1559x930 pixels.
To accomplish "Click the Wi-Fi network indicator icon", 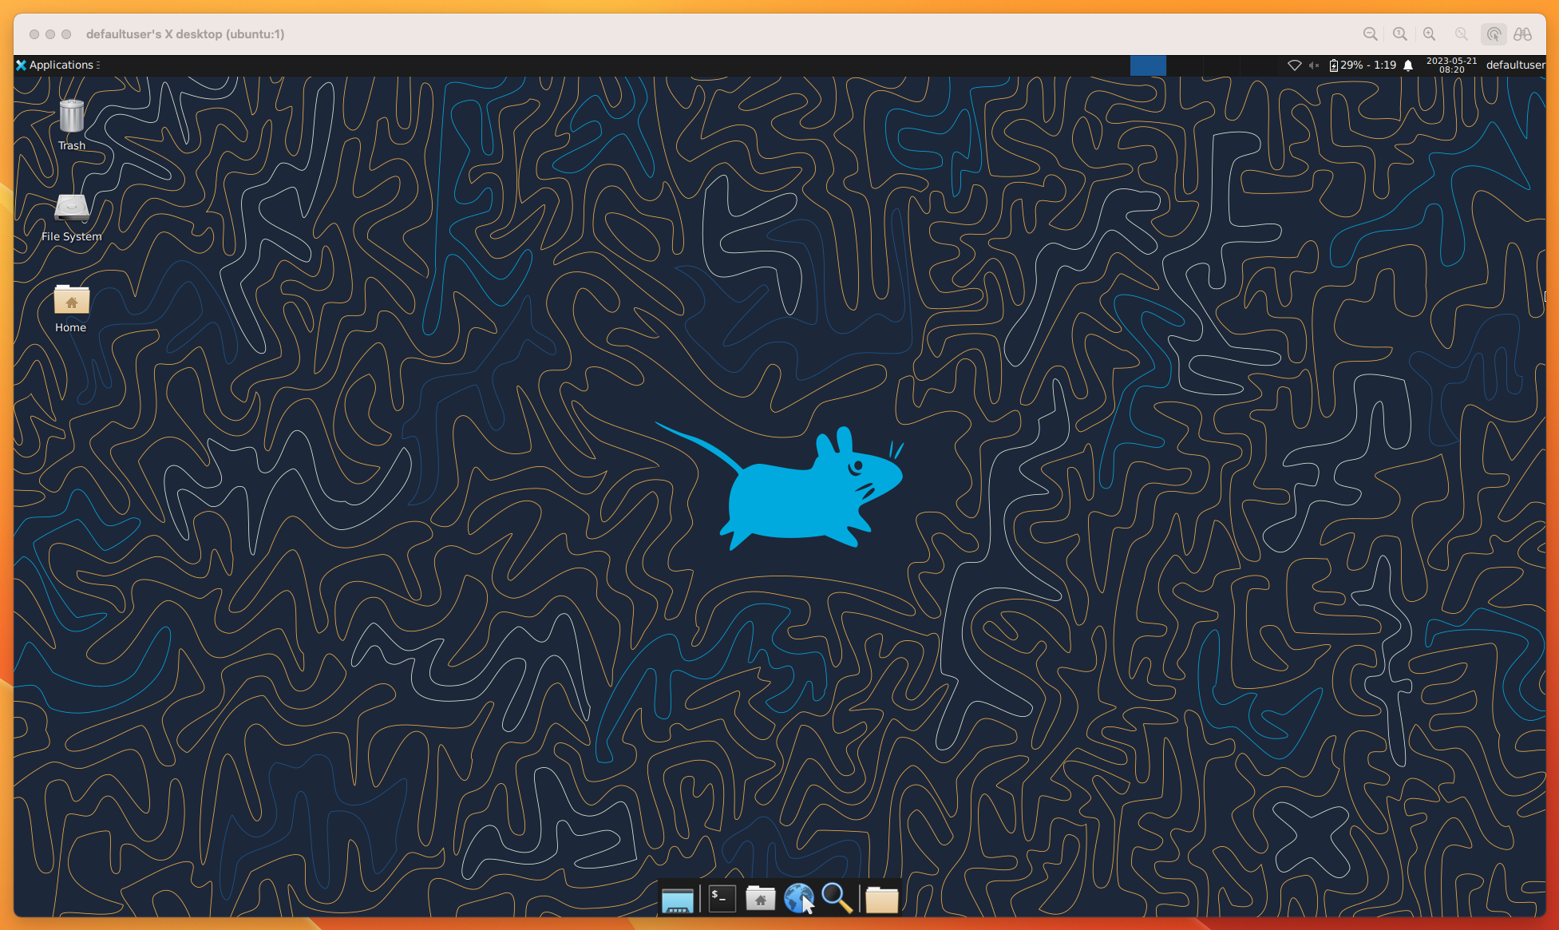I will 1295,65.
